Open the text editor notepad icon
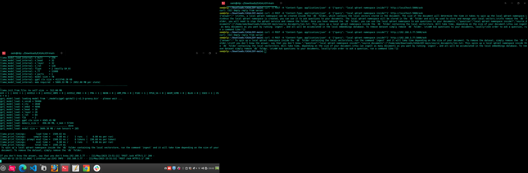528x173 pixels. [75, 168]
